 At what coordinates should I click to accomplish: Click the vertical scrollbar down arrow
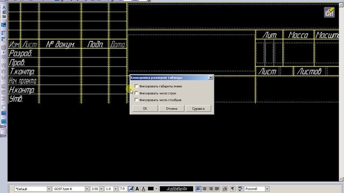coord(341,179)
